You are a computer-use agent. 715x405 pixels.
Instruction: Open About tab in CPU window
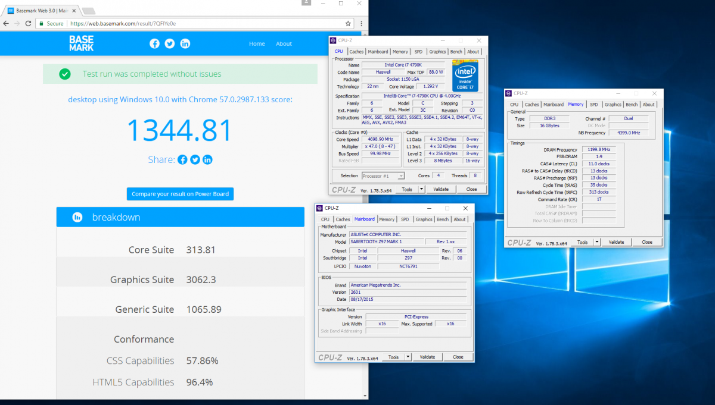473,52
